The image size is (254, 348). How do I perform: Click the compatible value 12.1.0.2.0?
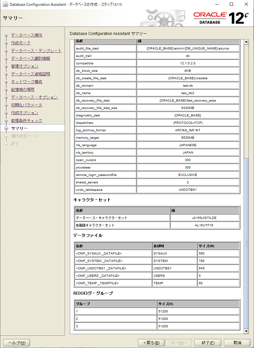188,63
